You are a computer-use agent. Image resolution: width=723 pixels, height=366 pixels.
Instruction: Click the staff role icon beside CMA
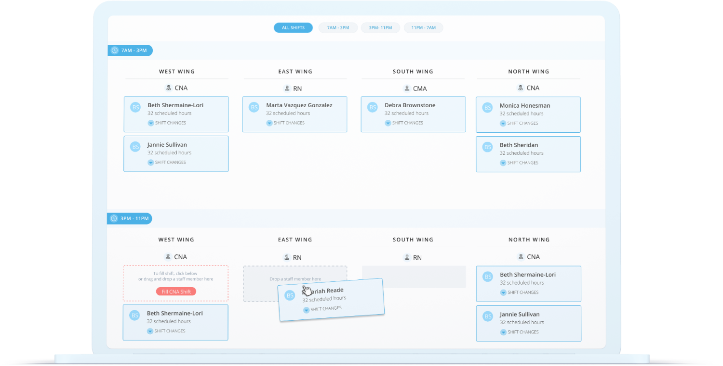point(407,88)
